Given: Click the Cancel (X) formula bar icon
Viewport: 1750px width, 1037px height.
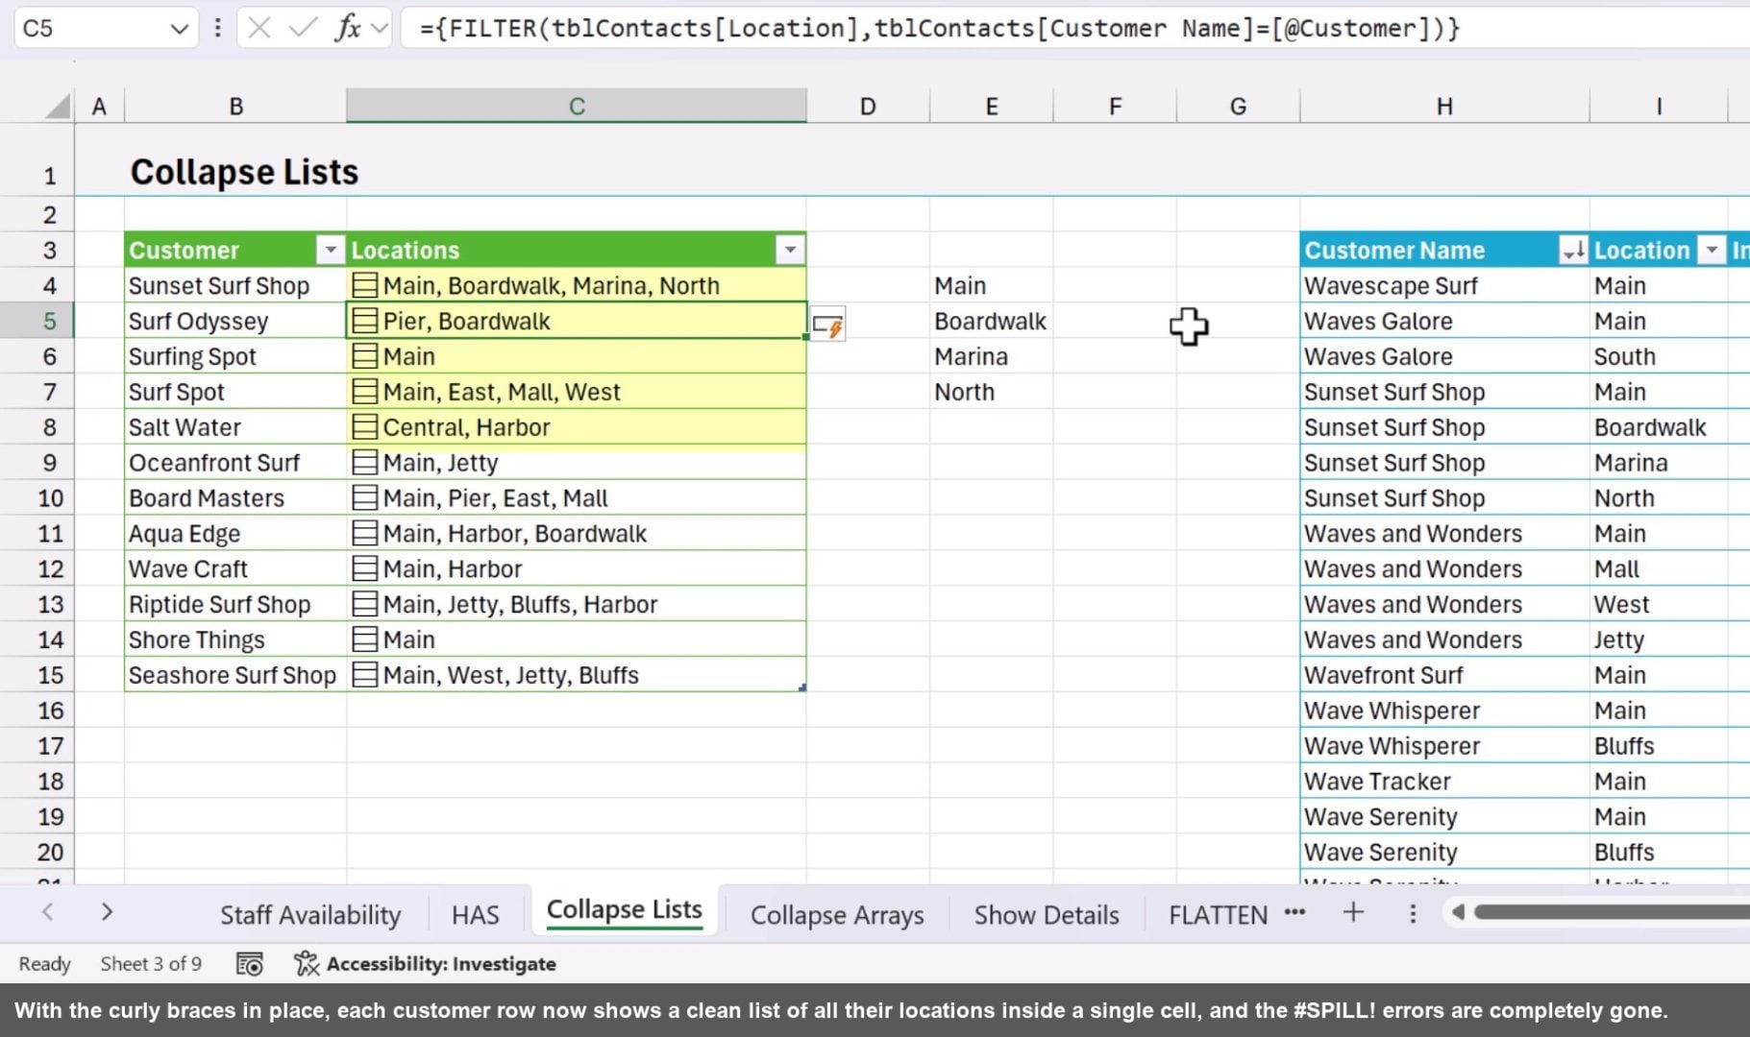Looking at the screenshot, I should [259, 28].
